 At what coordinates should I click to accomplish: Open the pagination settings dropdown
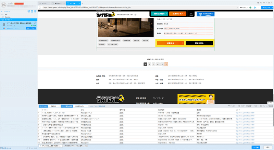(80, 106)
